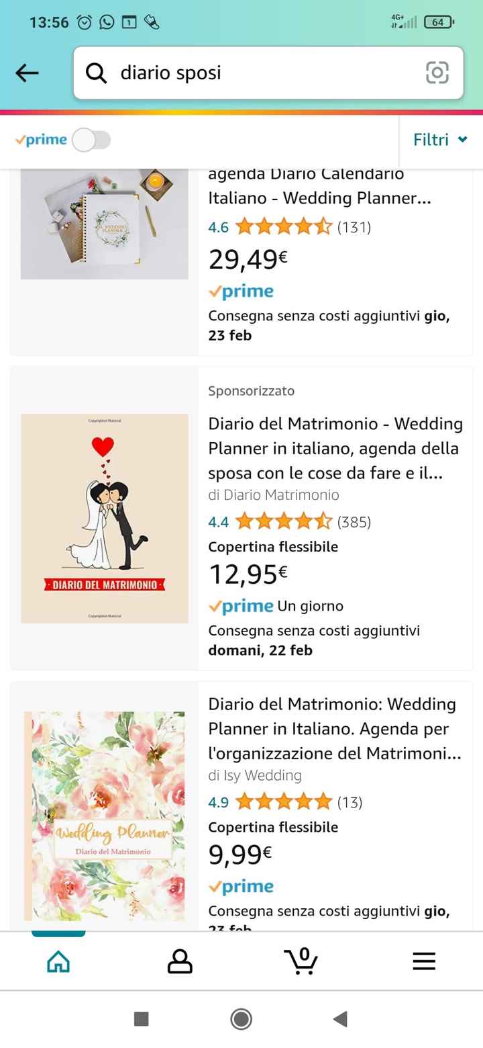The height and width of the screenshot is (1048, 483).
Task: Open the Filtri dropdown
Action: tap(433, 140)
